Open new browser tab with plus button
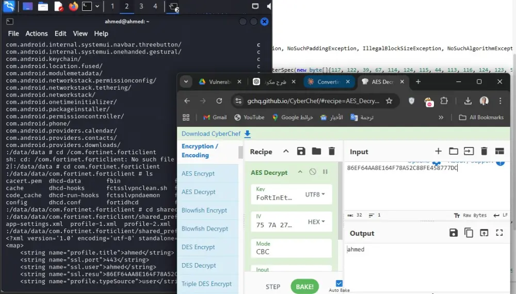This screenshot has height=294, width=516. point(418,82)
